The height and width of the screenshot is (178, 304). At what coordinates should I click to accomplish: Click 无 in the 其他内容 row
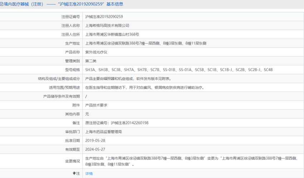coord(87,114)
